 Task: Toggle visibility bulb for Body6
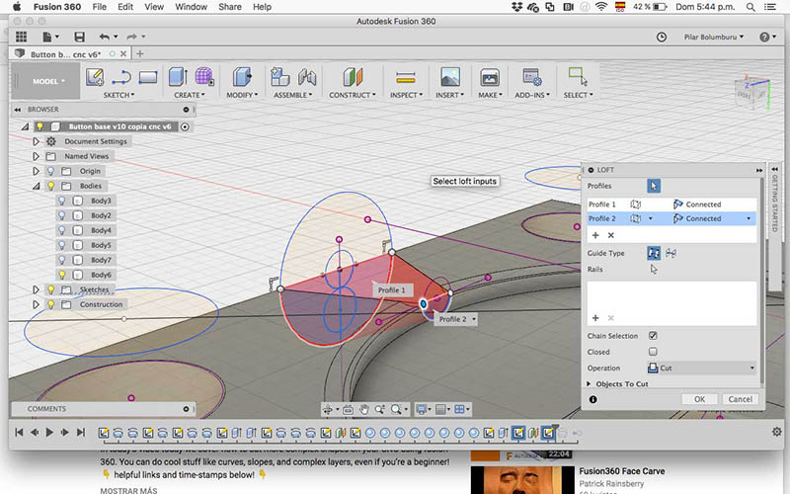pyautogui.click(x=61, y=275)
